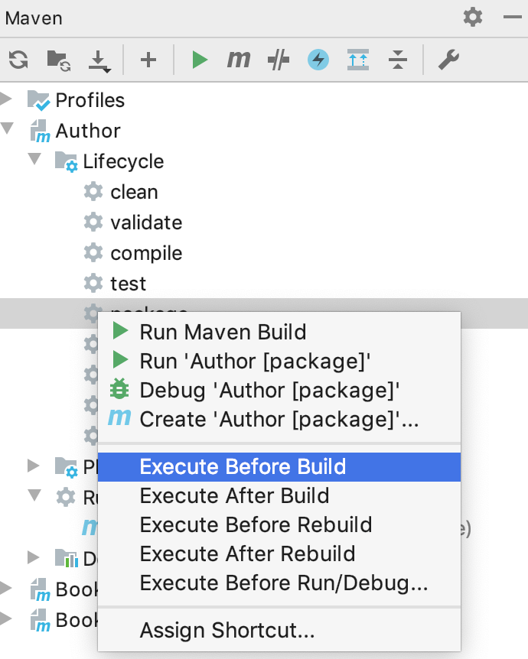528x659 pixels.
Task: Expand the Profiles node
Action: pos(6,99)
